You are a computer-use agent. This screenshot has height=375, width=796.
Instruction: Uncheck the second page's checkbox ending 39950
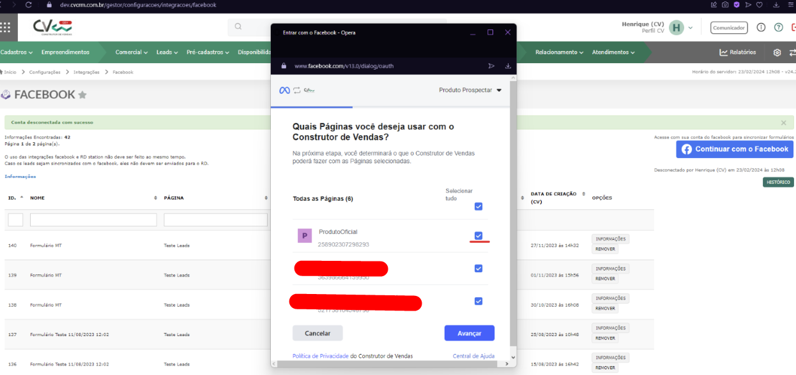[478, 268]
